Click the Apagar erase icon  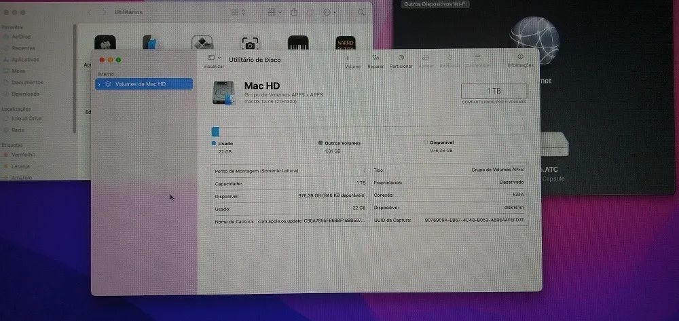click(x=426, y=58)
